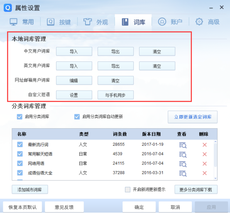The height and width of the screenshot is (213, 230).
Task: Open 意见反馈 feedback
Action: (x=64, y=207)
